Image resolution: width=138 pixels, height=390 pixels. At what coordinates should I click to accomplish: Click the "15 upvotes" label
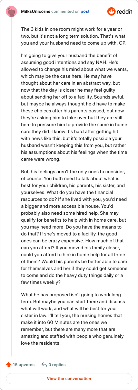coord(23,365)
